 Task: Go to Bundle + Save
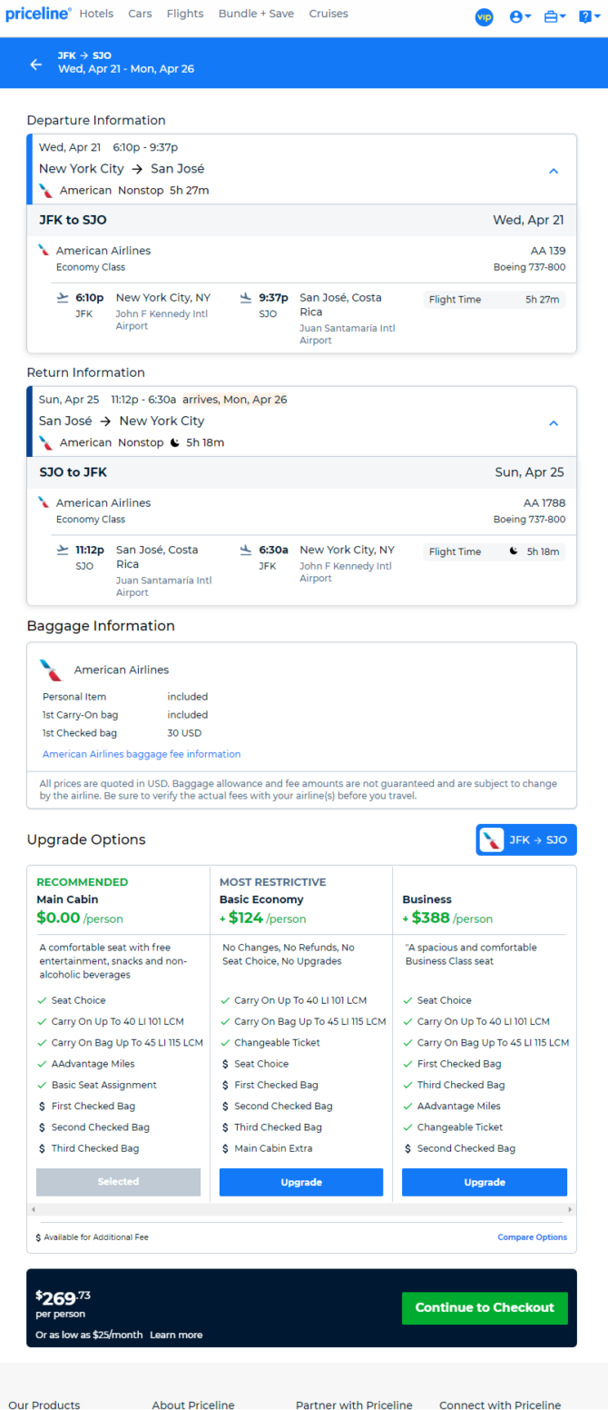[256, 14]
